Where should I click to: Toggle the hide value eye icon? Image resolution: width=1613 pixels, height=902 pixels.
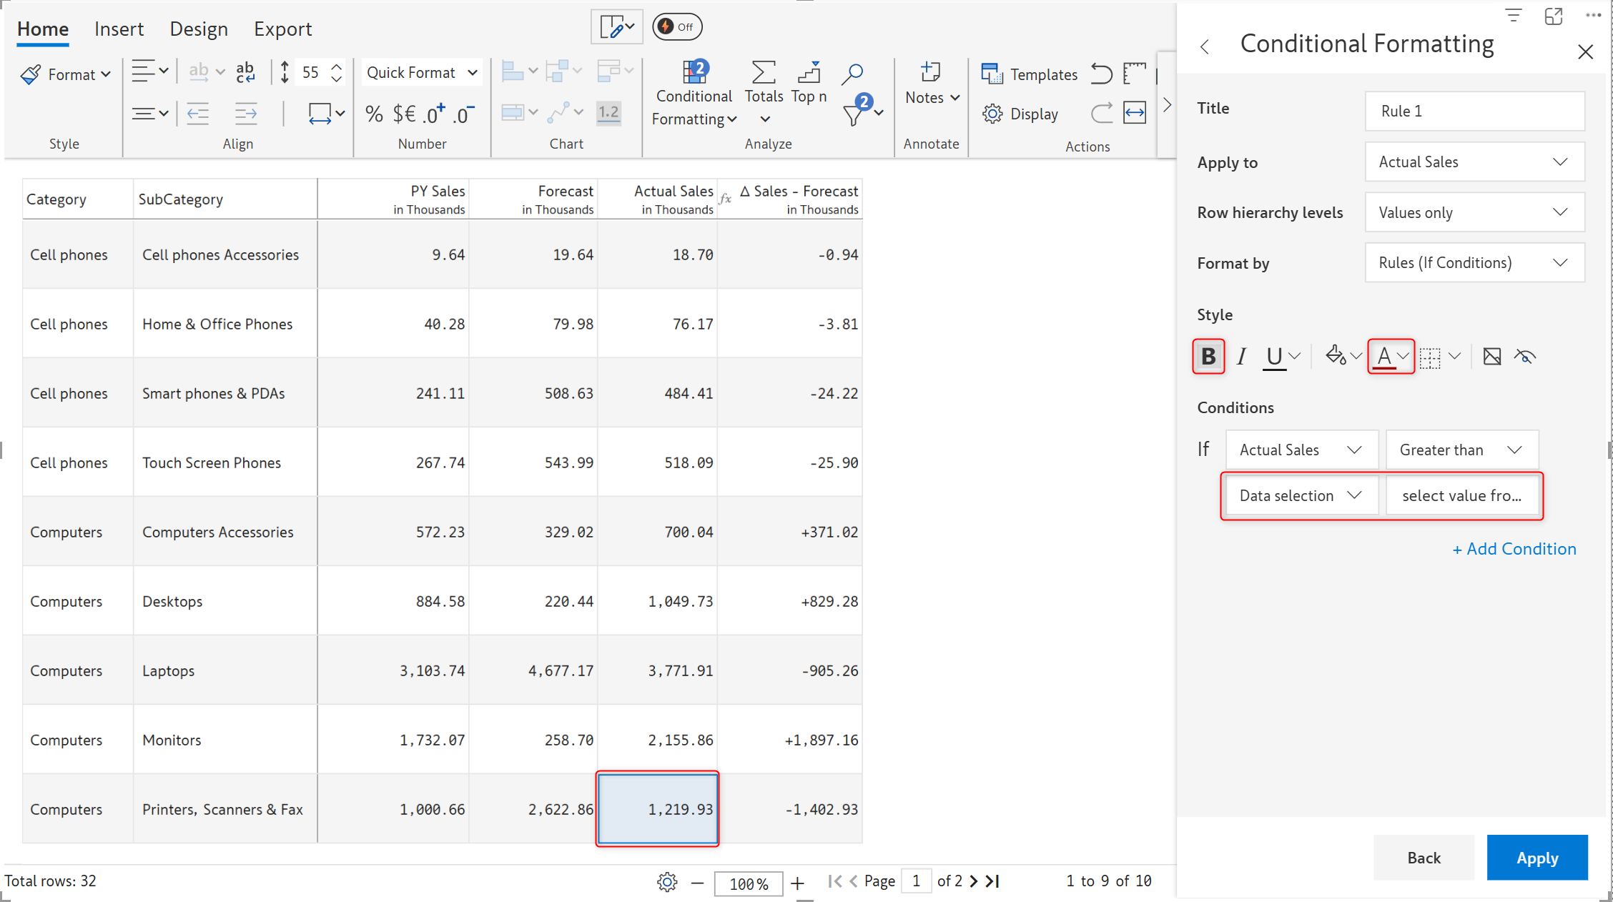[x=1524, y=356]
